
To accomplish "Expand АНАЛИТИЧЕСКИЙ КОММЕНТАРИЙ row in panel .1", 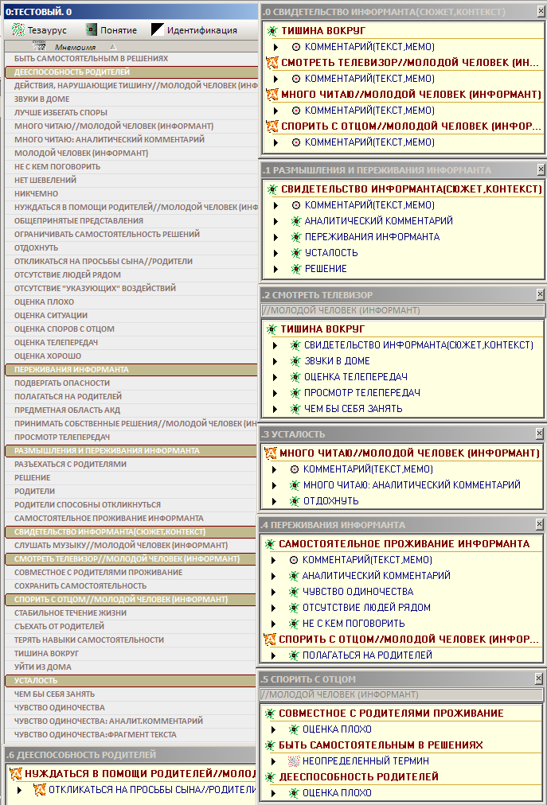I will (x=276, y=221).
